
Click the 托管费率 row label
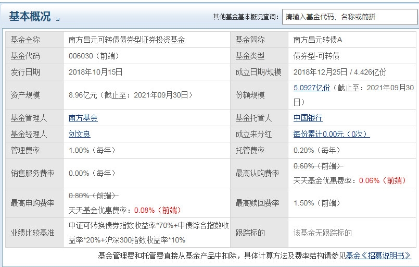coord(250,150)
